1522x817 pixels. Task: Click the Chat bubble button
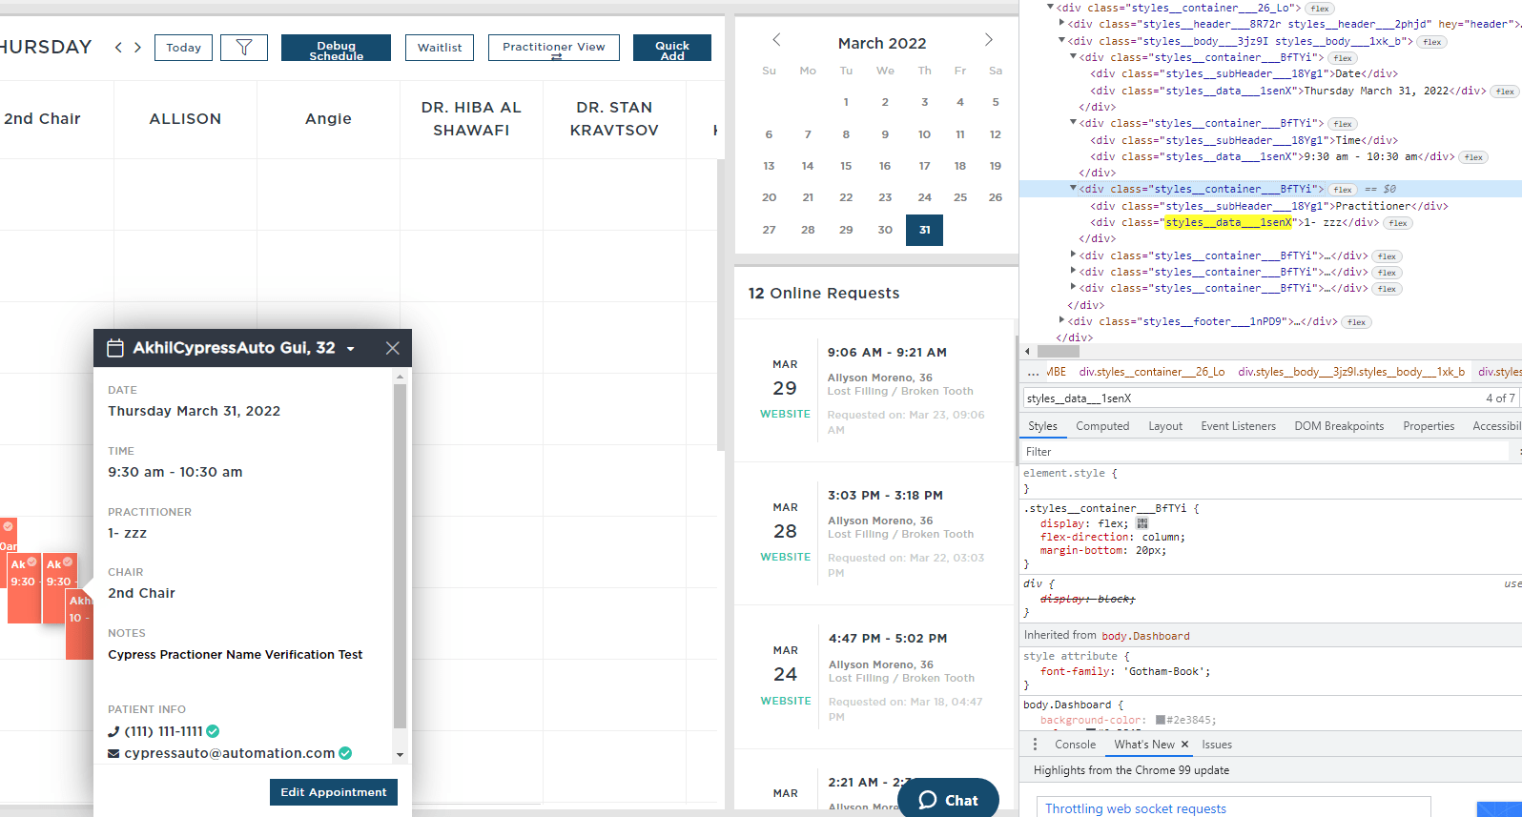(x=948, y=799)
